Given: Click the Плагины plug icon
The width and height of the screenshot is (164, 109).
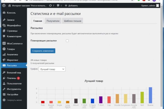Looking at the screenshot, I should coord(4,78).
